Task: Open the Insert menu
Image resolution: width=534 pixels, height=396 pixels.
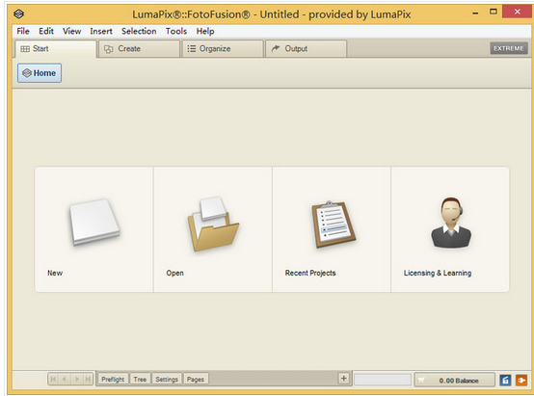Action: click(x=101, y=31)
